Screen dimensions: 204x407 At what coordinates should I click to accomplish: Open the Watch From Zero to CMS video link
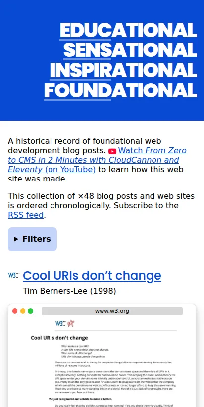(97, 160)
